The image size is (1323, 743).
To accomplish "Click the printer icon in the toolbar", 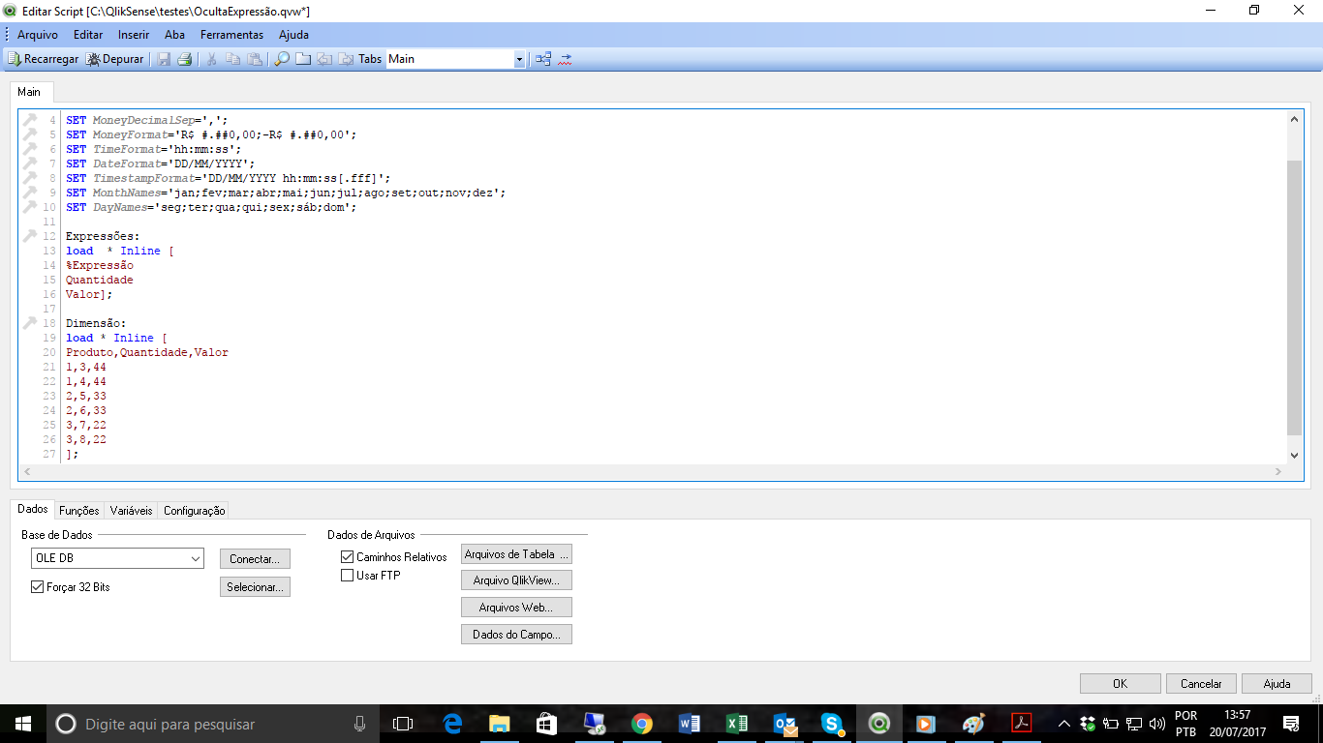I will click(x=184, y=59).
